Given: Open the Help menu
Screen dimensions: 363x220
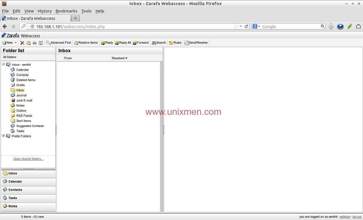Looking at the screenshot, I should (x=100, y=11).
